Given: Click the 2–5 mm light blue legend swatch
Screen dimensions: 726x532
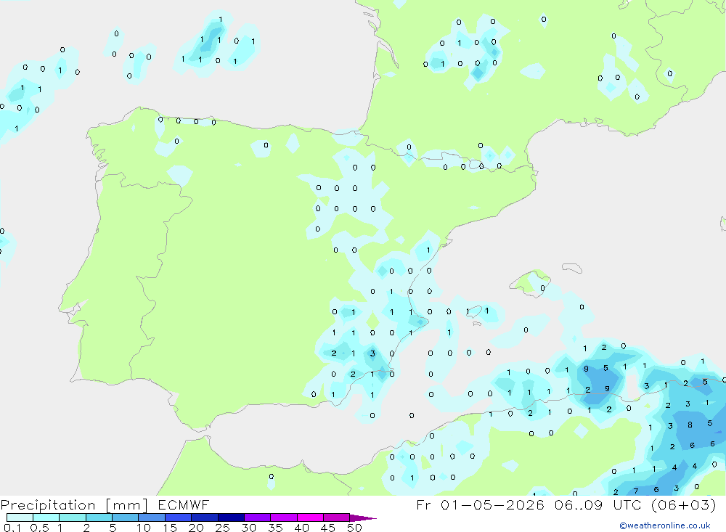Looking at the screenshot, I should 99,517.
